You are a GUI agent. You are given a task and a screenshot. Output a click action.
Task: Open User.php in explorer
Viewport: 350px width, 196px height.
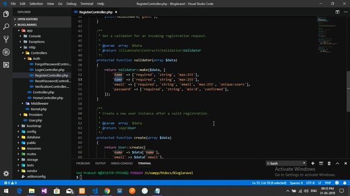(x=35, y=120)
